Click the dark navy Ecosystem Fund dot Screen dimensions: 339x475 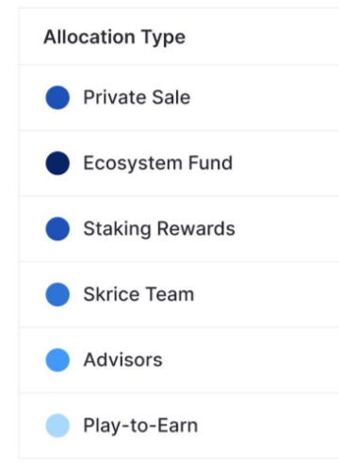point(57,163)
